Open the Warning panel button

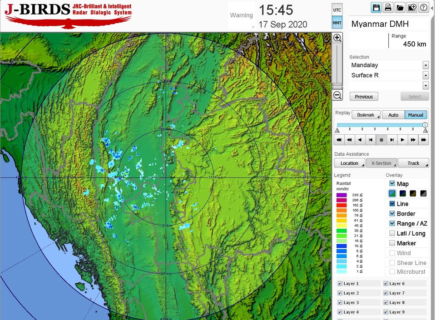[241, 16]
